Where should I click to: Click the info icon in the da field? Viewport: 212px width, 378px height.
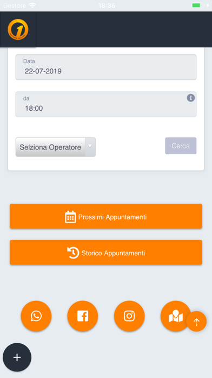pyautogui.click(x=191, y=98)
